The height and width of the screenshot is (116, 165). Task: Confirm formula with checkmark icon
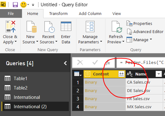tap(95, 63)
